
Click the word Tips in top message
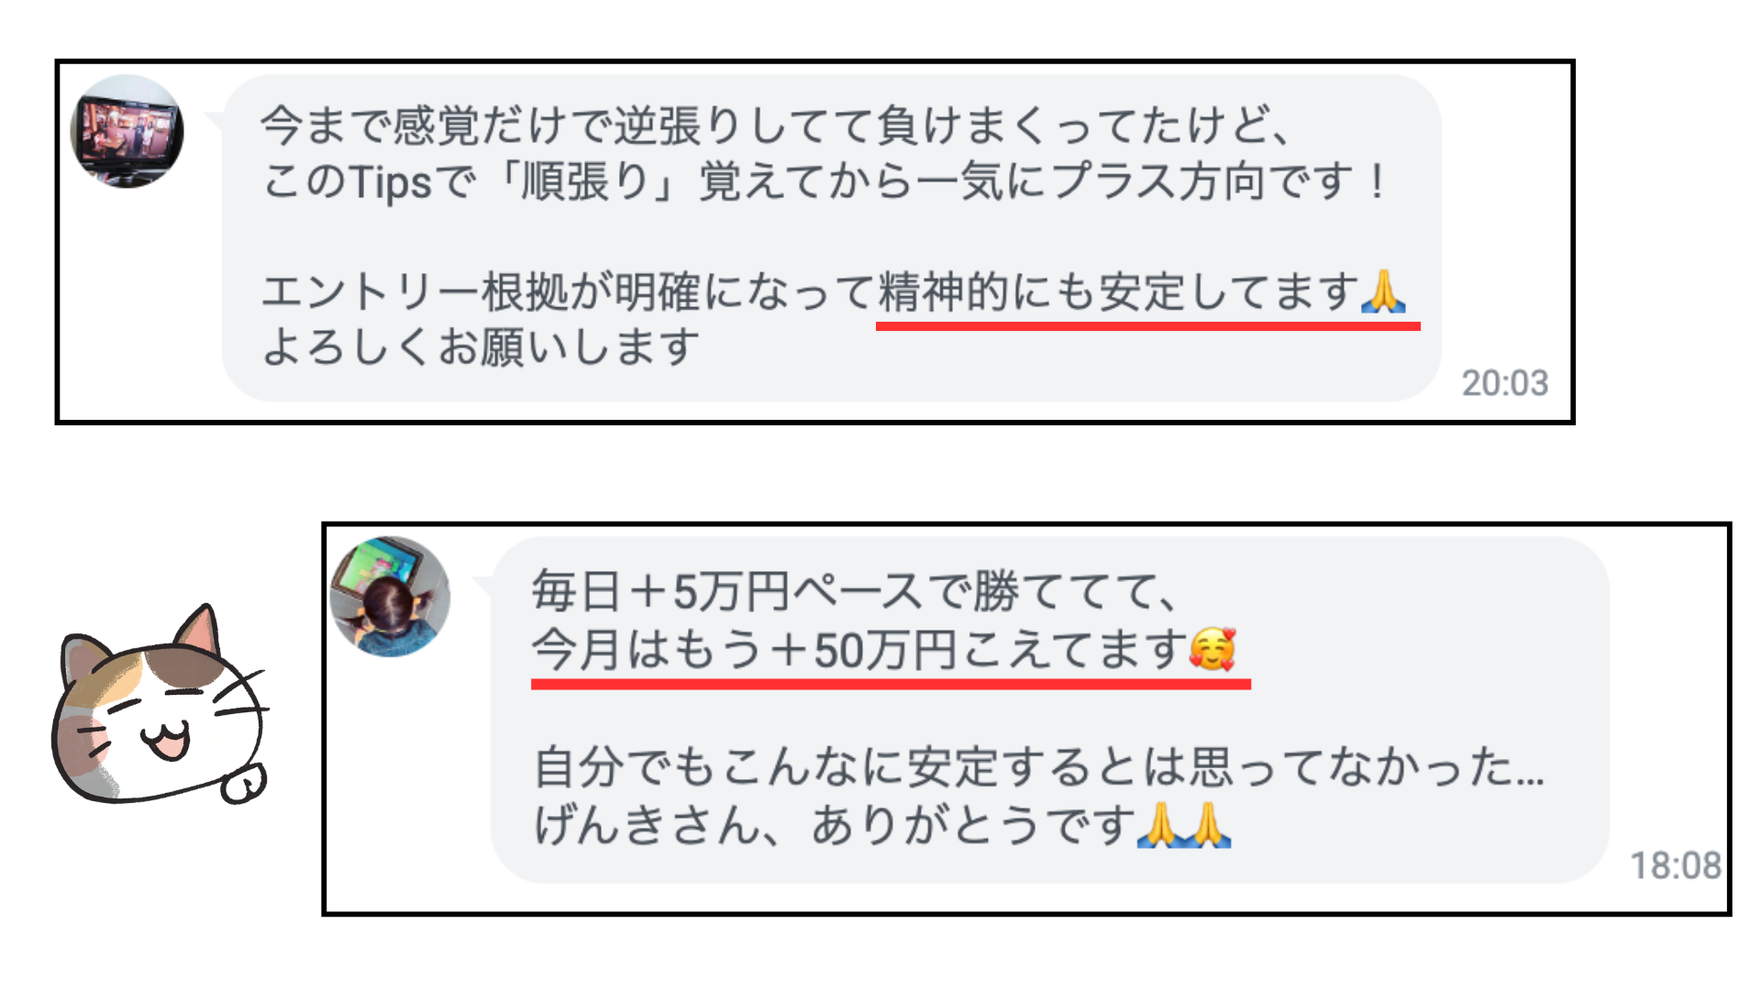pos(391,181)
